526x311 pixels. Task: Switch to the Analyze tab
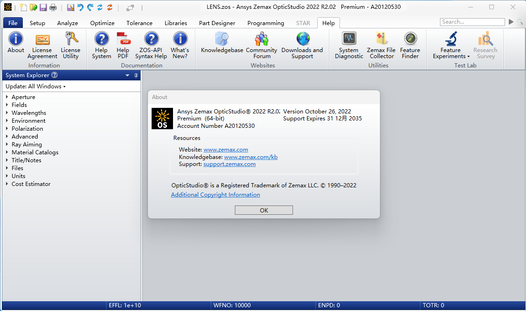tap(67, 23)
